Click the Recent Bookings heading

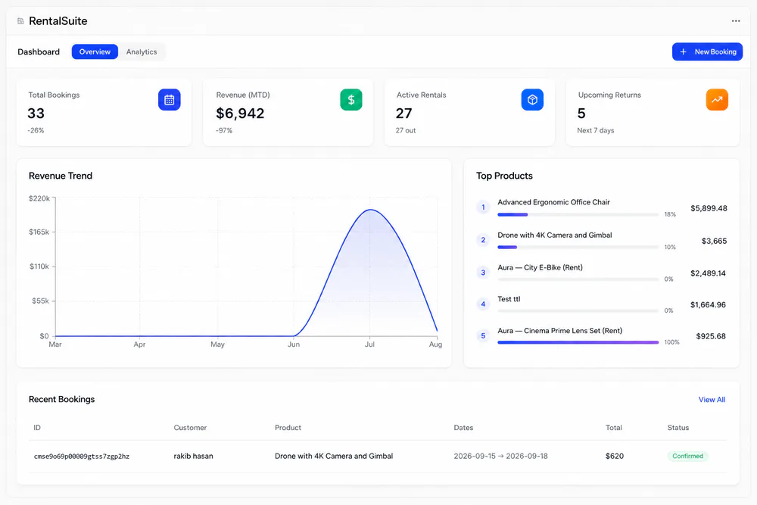pos(62,399)
